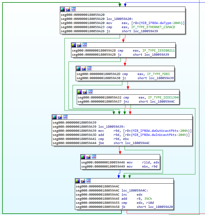
Task: Click group-nodes icon in loc_180059A20 block
Action: click(74, 9)
